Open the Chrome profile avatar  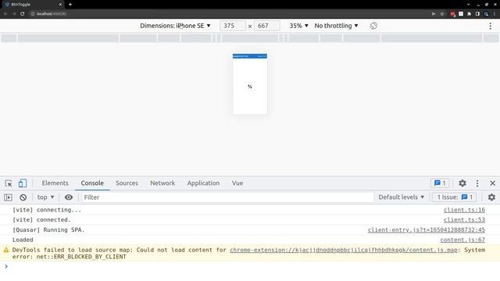486,14
